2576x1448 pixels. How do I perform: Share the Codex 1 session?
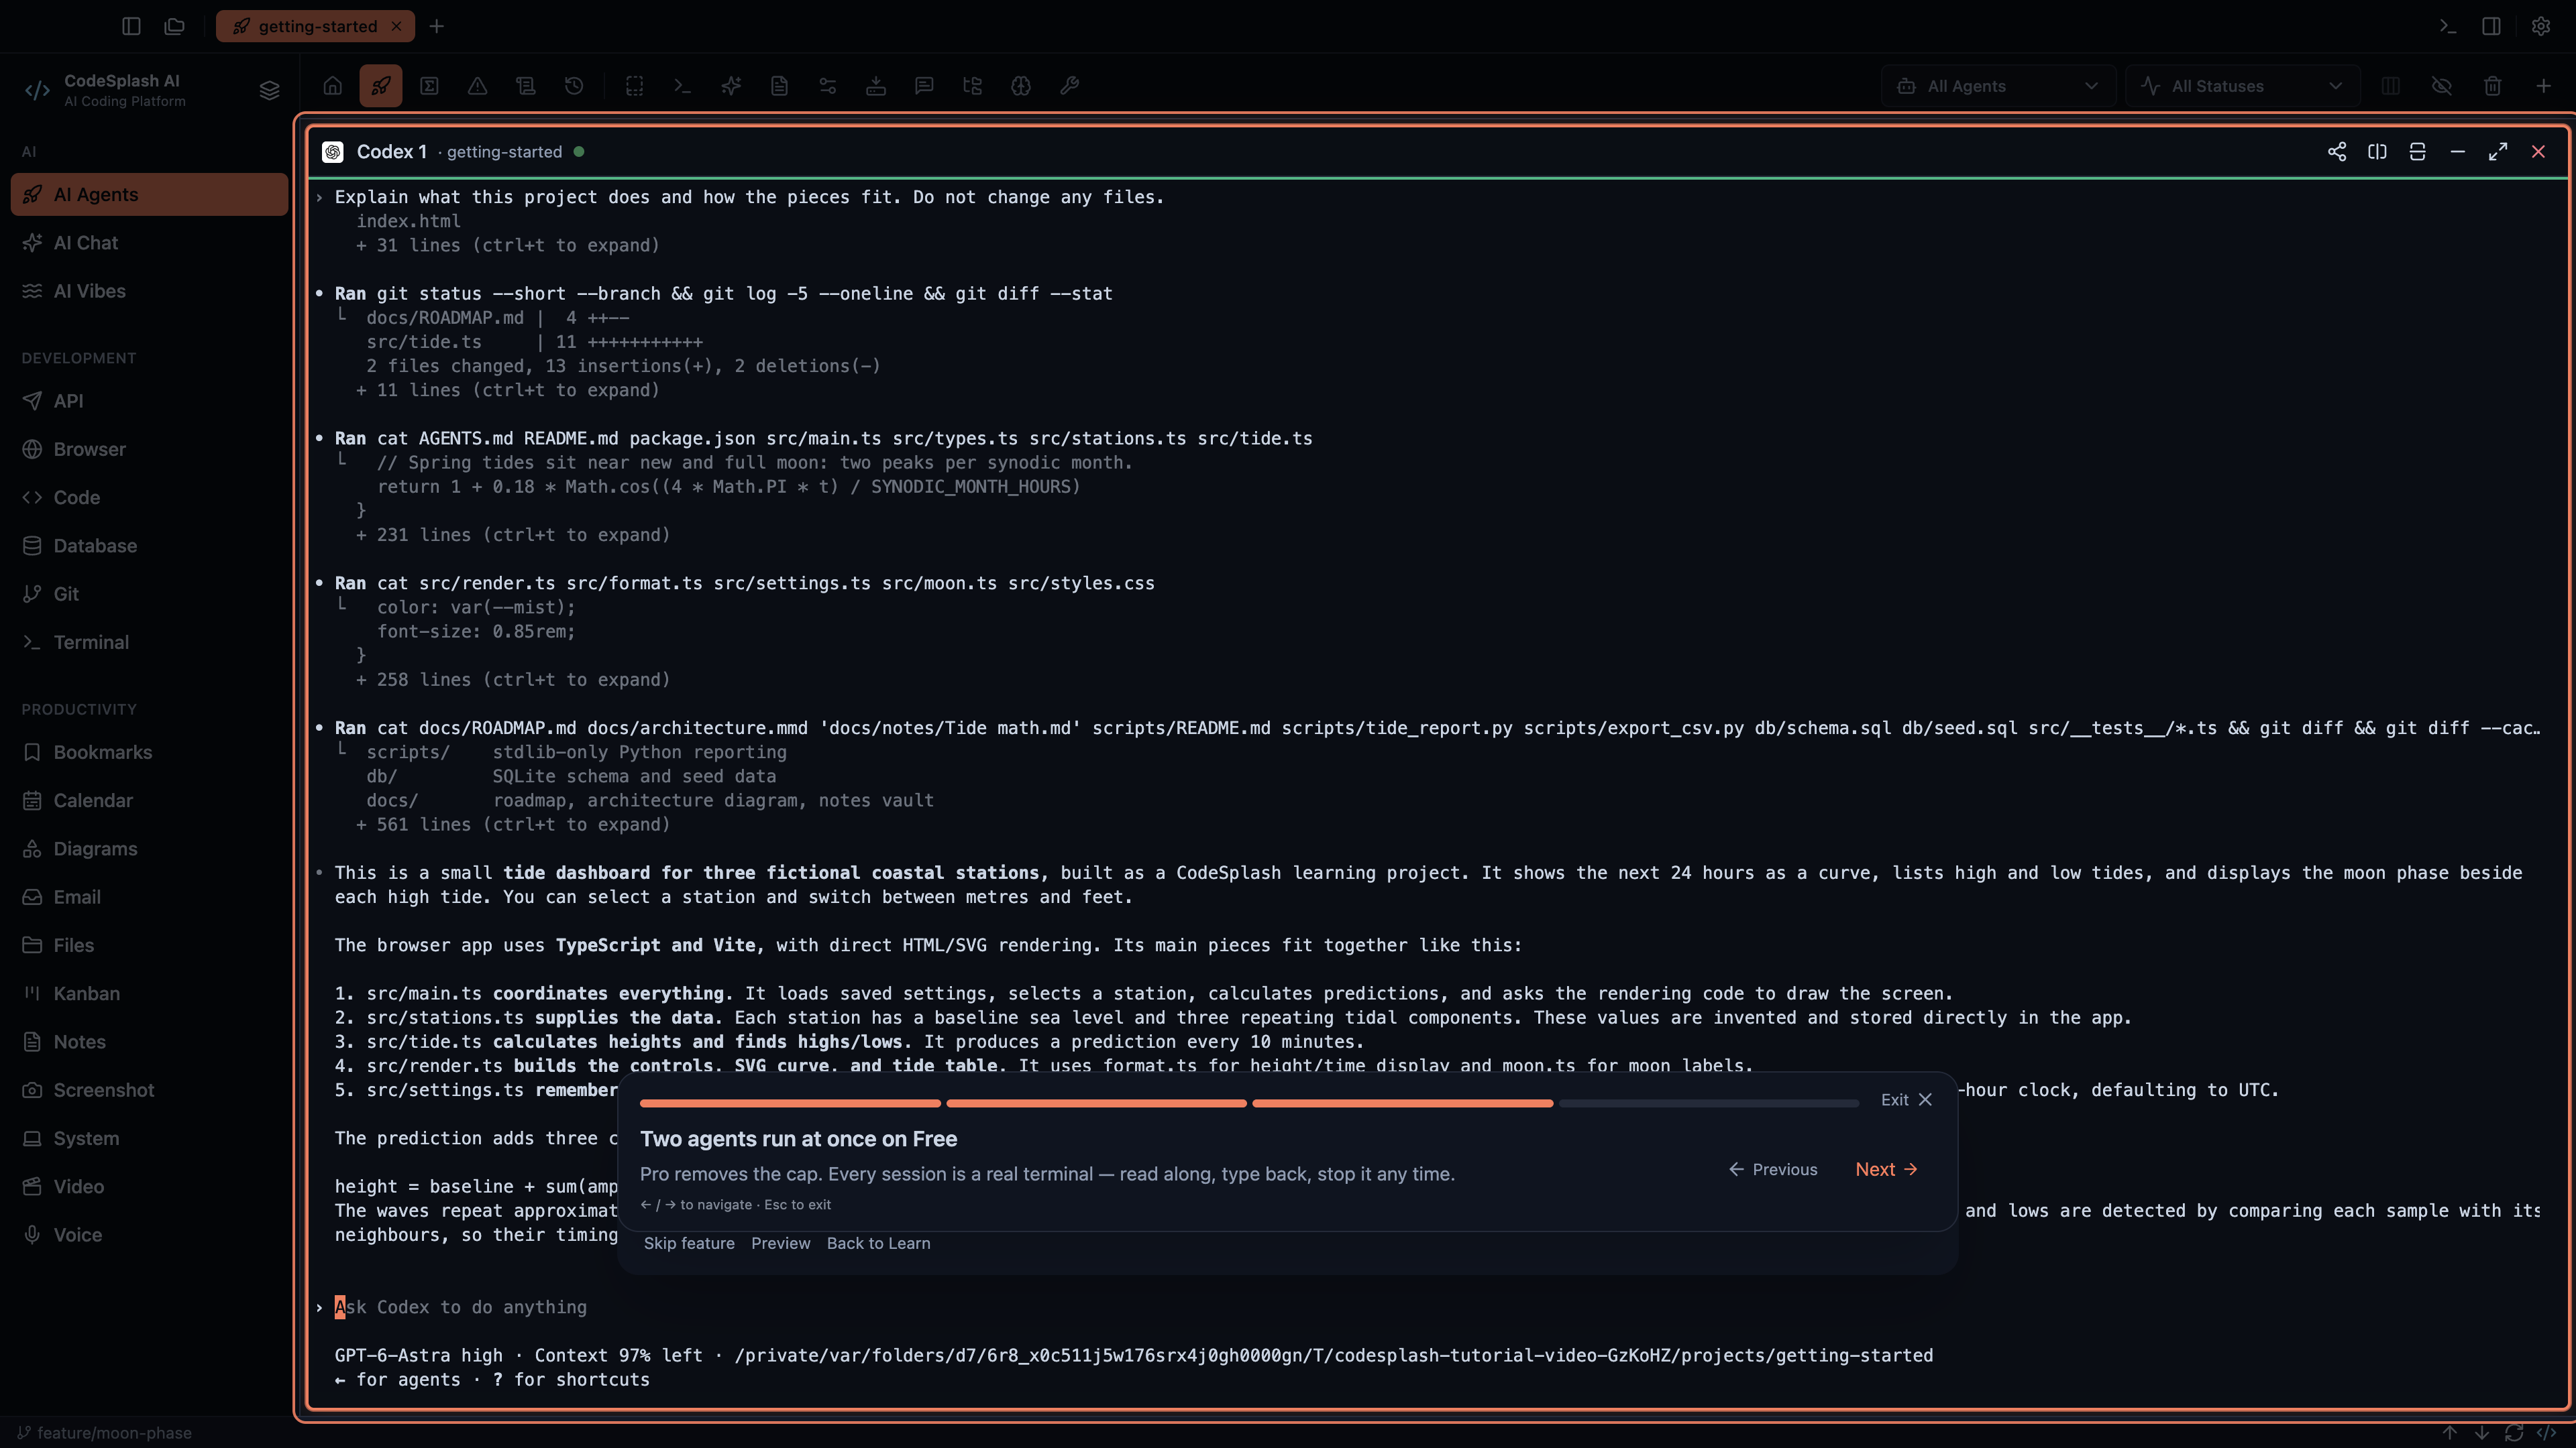point(2337,152)
